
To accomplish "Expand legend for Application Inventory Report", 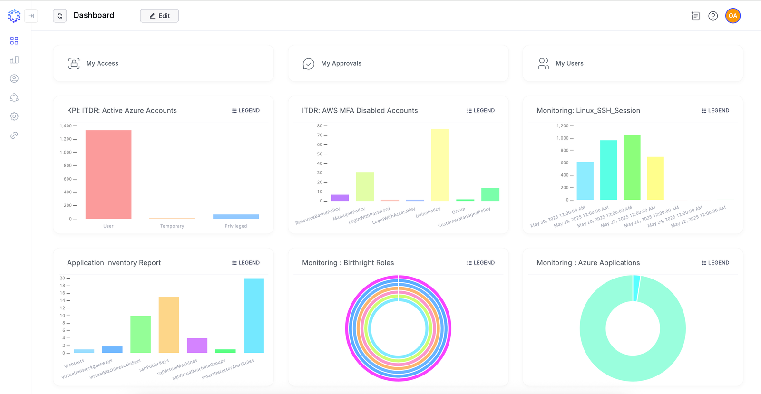I will (x=246, y=263).
